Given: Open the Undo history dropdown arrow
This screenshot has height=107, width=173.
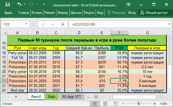Looking at the screenshot, I should pyautogui.click(x=25, y=4).
